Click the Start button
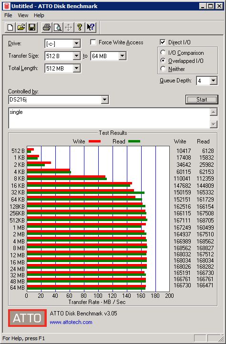The width and height of the screenshot is (226, 344). [x=202, y=100]
